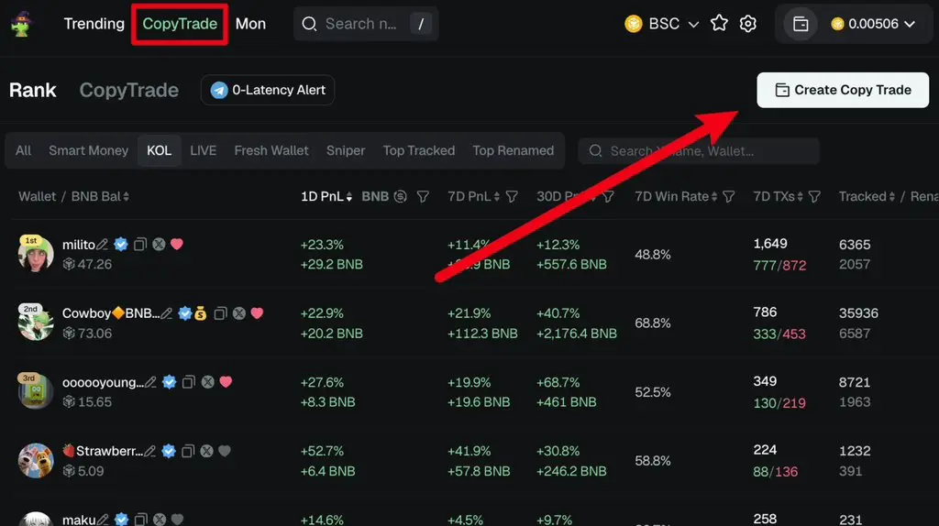Focus the top search name field

tap(366, 24)
